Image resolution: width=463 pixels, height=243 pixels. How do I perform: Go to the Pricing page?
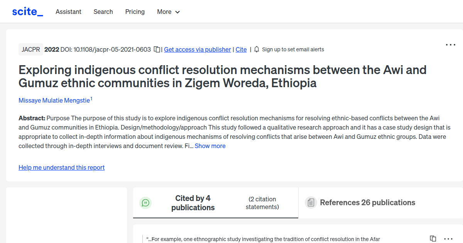point(135,12)
